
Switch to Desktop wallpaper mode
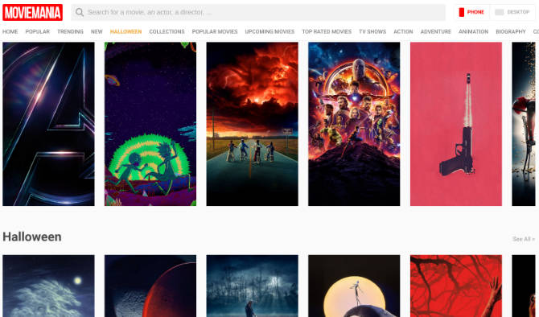point(512,12)
